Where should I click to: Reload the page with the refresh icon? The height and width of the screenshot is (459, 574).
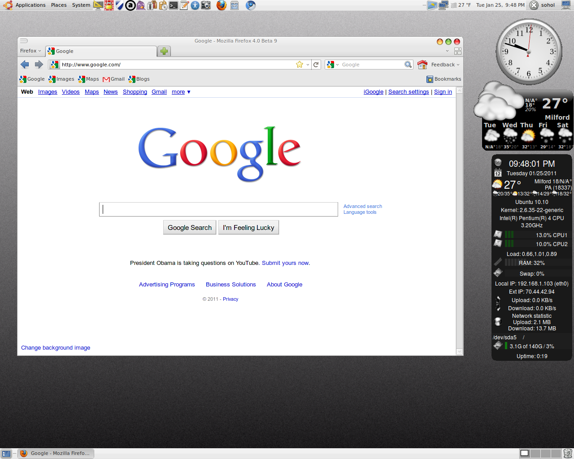point(316,65)
